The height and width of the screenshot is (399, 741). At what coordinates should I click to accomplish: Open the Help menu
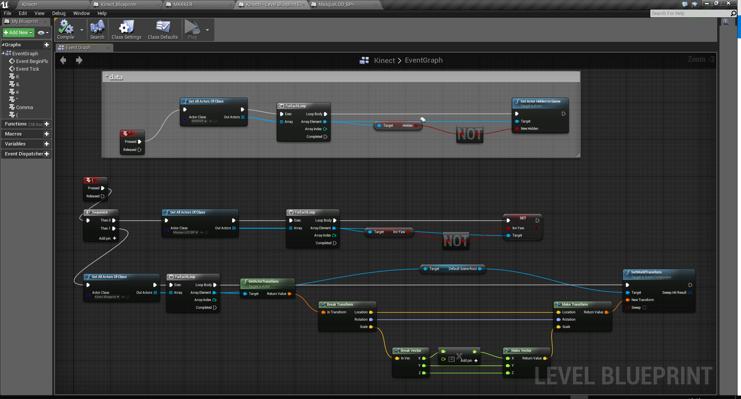(102, 13)
